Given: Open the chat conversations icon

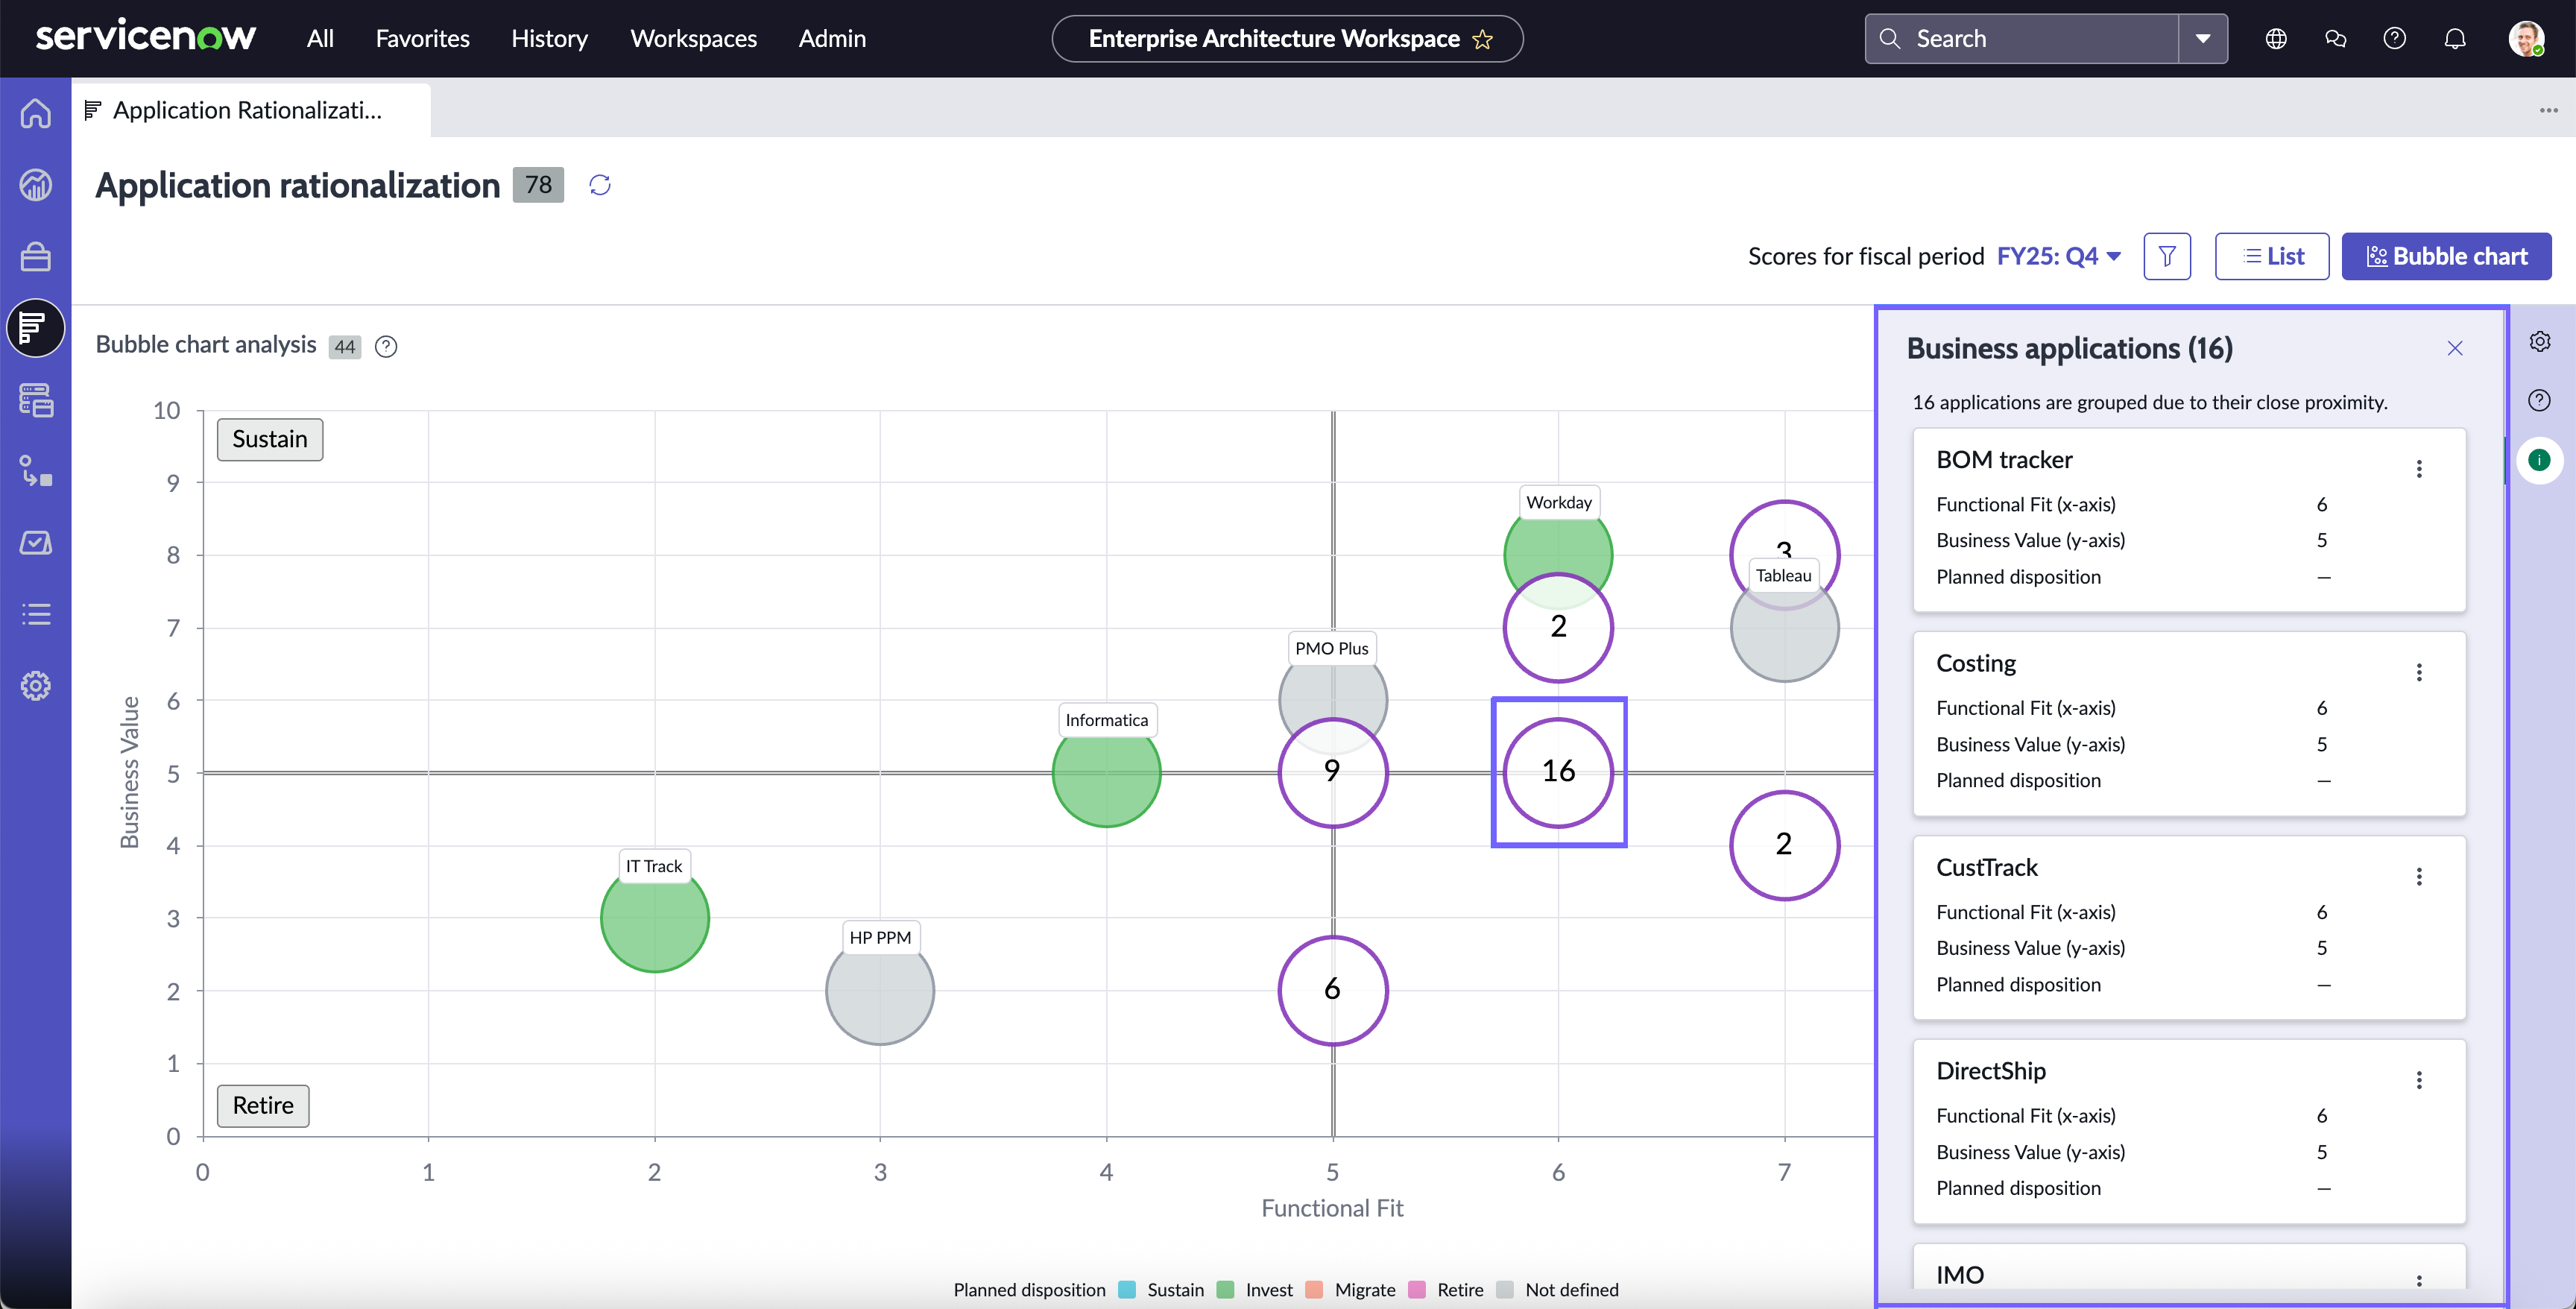Looking at the screenshot, I should [2335, 39].
